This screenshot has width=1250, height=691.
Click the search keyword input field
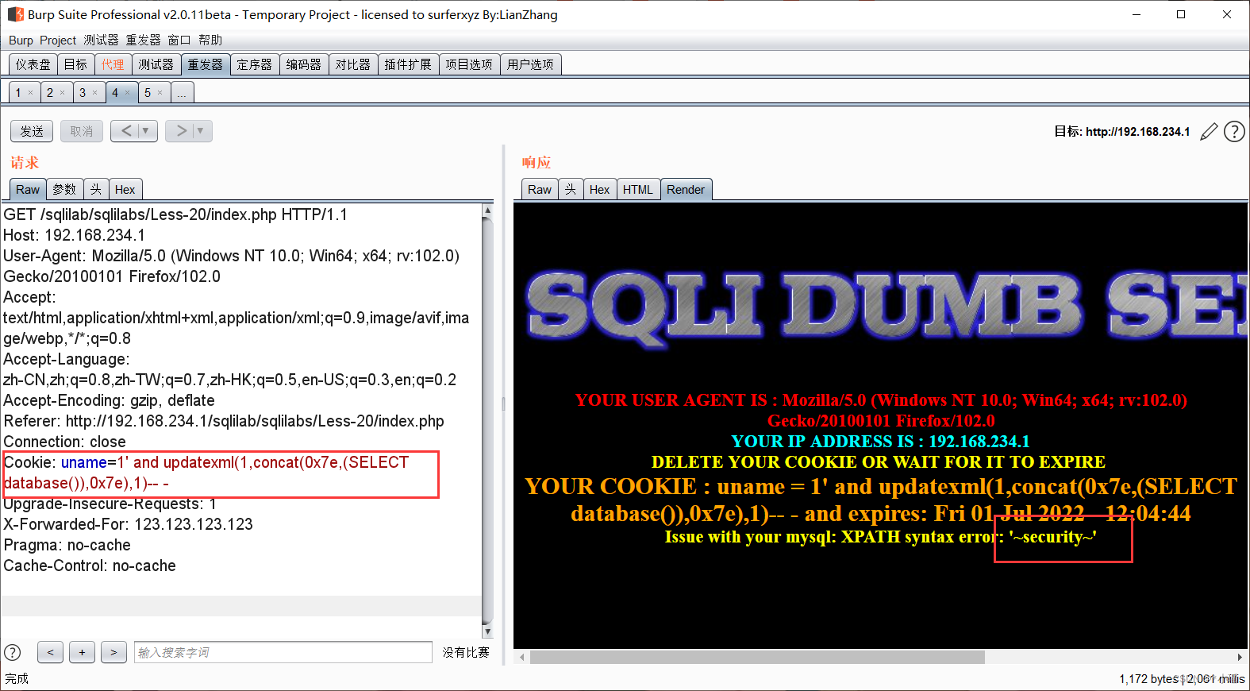point(283,653)
